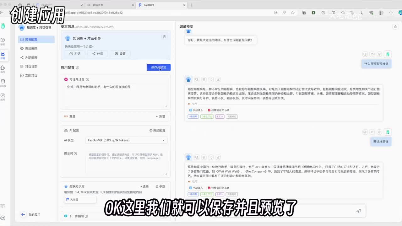Screen dimensions: 402x226
Task: Click into the 提示词 prompt text area
Action: 126,163
